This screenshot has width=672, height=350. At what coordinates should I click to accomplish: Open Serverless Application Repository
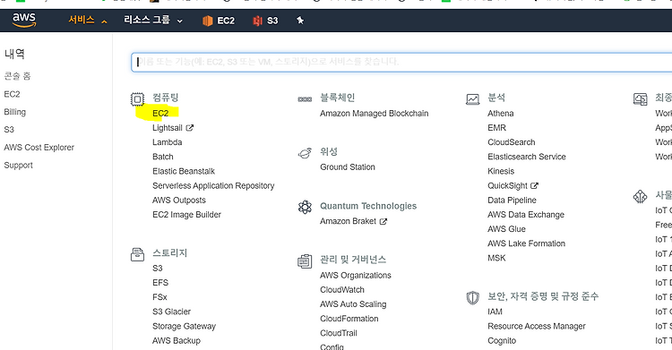[x=213, y=186]
